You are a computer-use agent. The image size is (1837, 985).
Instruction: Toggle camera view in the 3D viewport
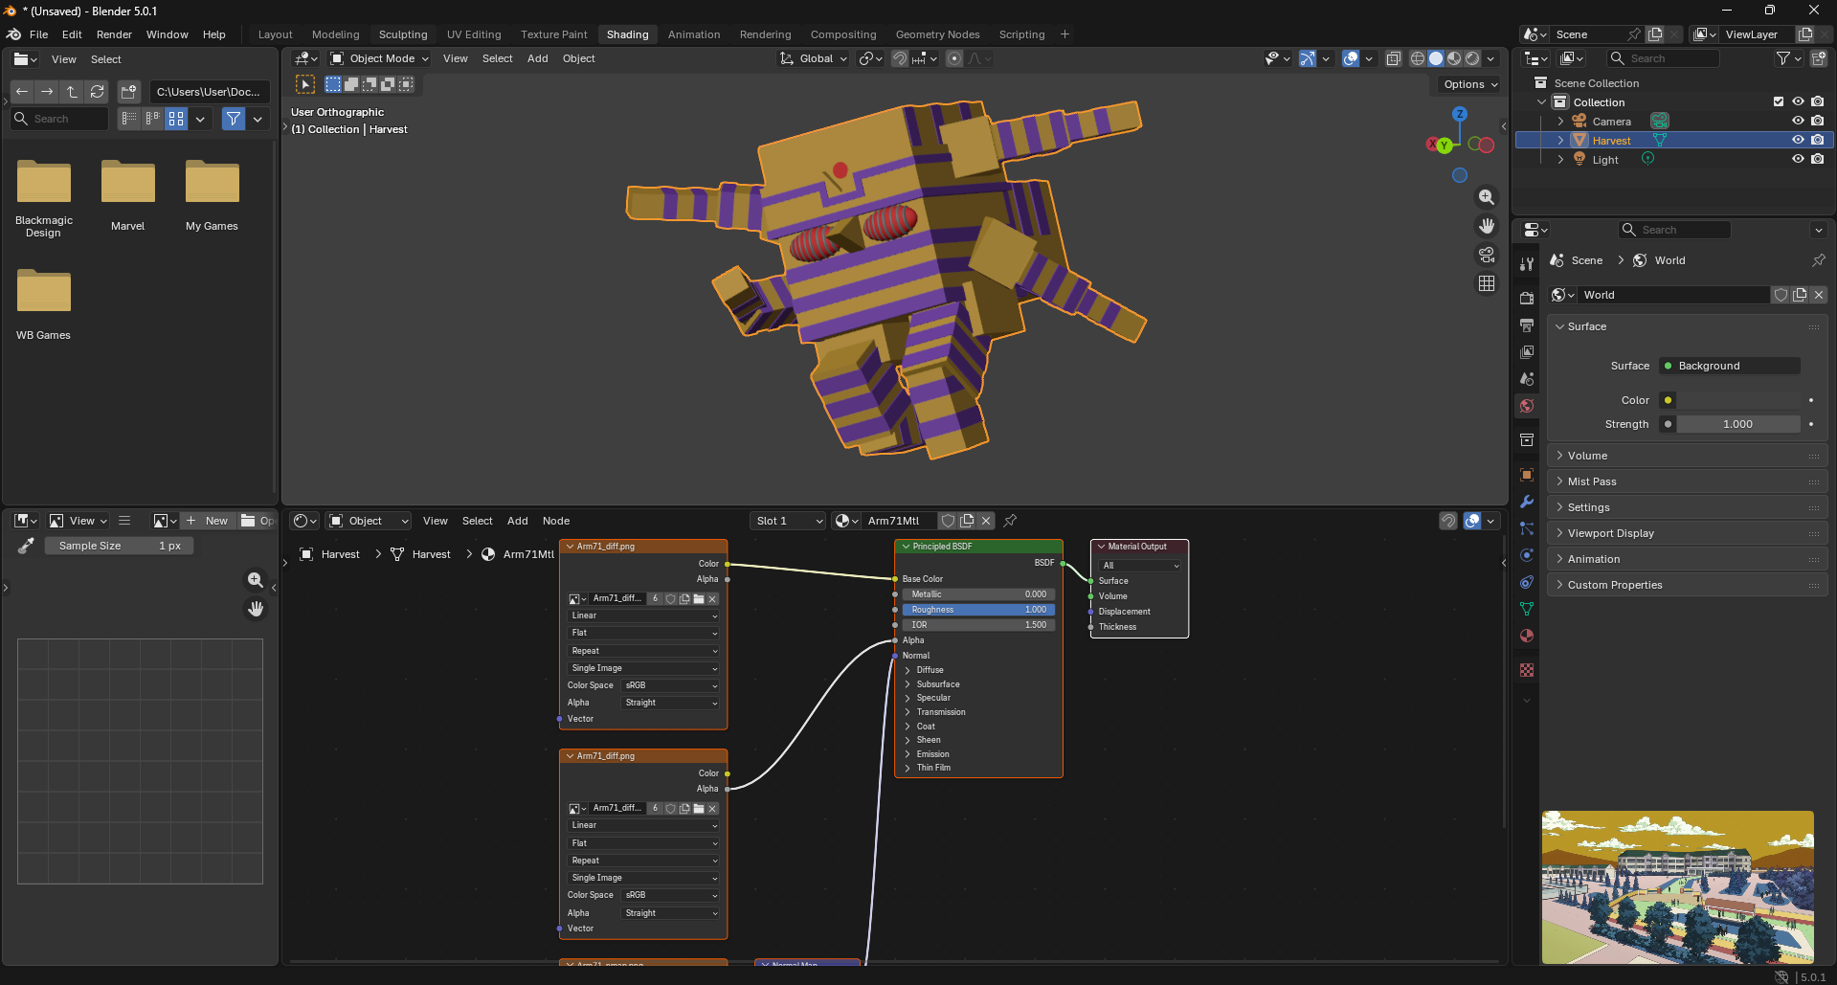point(1487,255)
